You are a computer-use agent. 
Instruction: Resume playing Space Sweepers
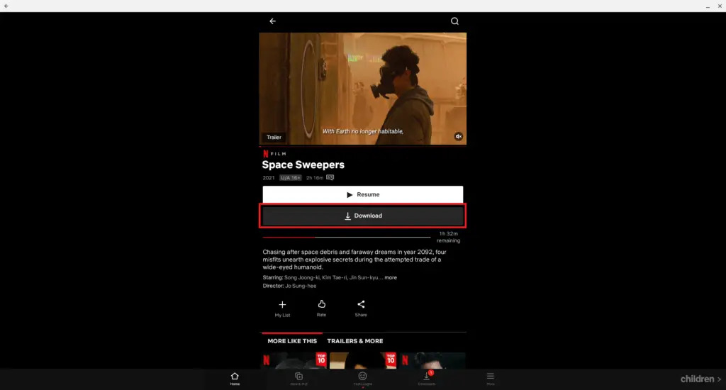pos(362,194)
